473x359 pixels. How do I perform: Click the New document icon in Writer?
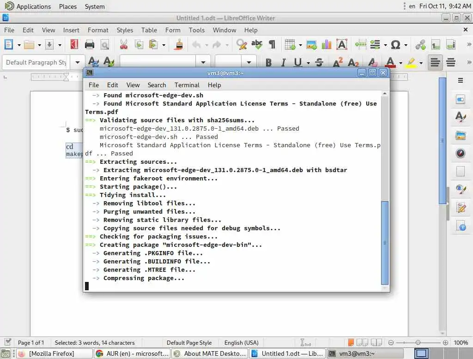click(9, 45)
